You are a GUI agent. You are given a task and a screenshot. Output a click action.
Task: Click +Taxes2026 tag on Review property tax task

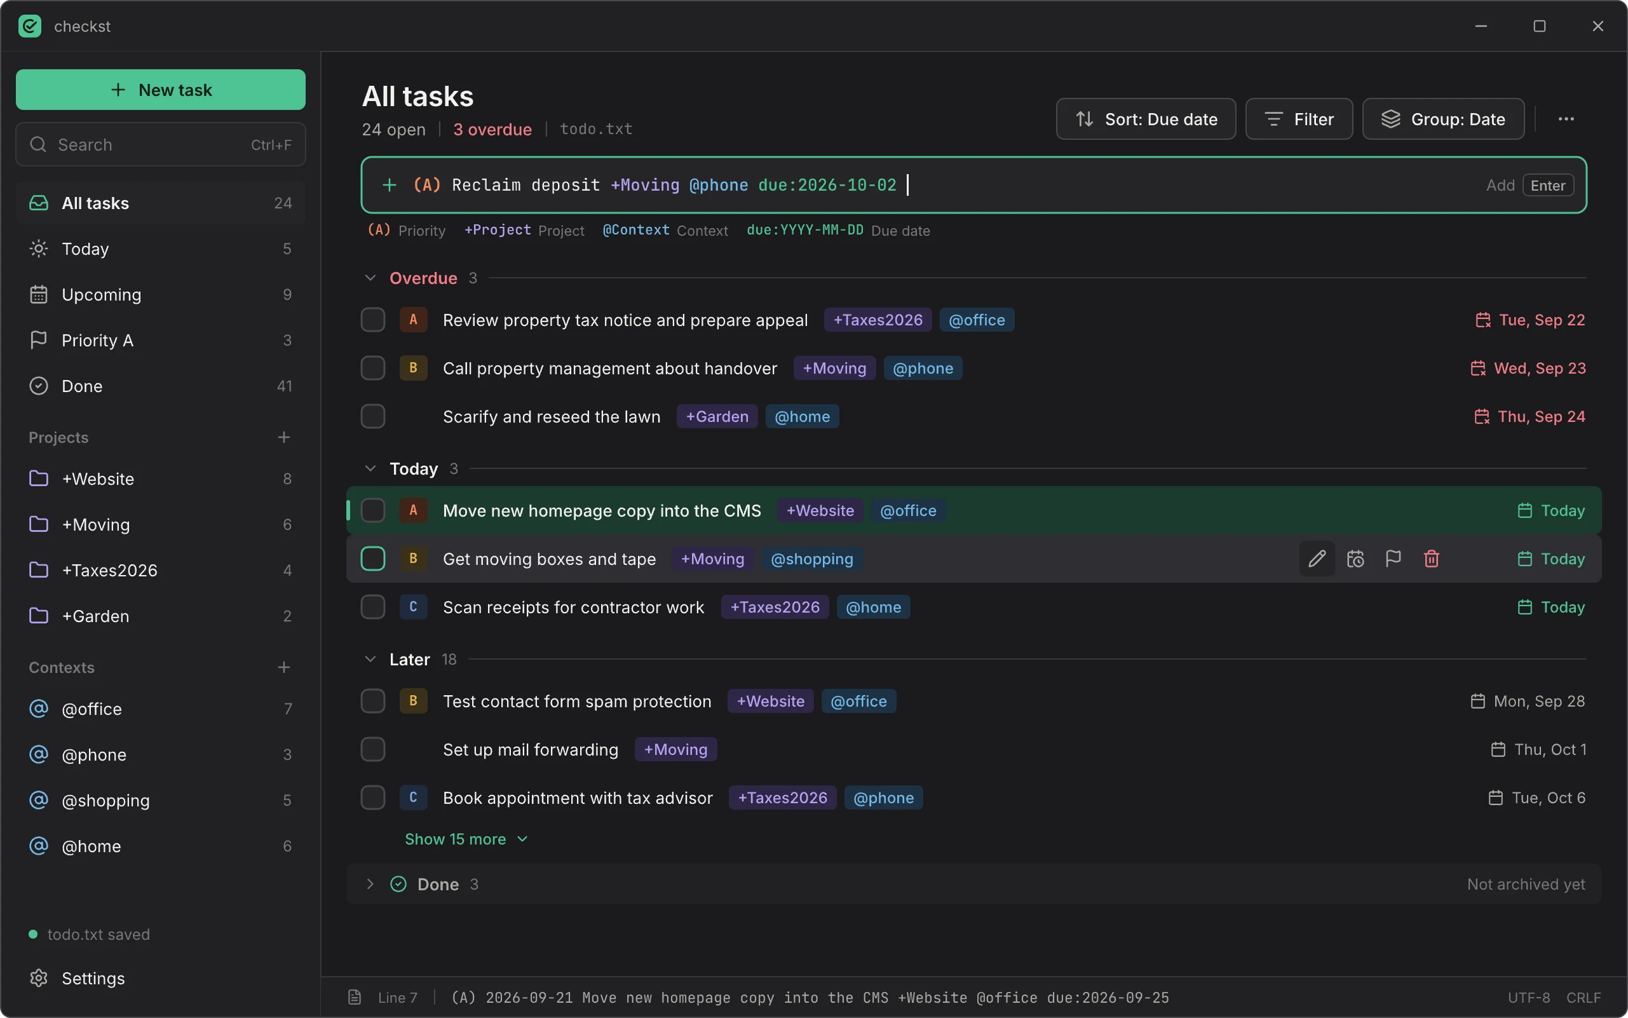878,320
